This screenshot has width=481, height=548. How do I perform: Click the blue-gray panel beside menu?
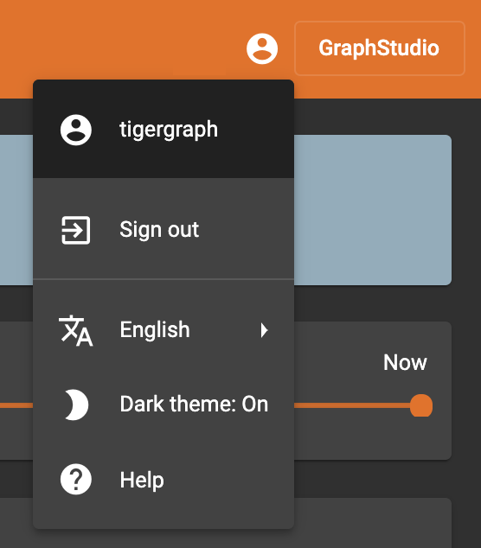click(x=373, y=210)
